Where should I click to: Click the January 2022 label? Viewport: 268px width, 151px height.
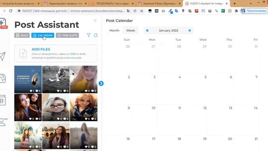click(x=168, y=31)
